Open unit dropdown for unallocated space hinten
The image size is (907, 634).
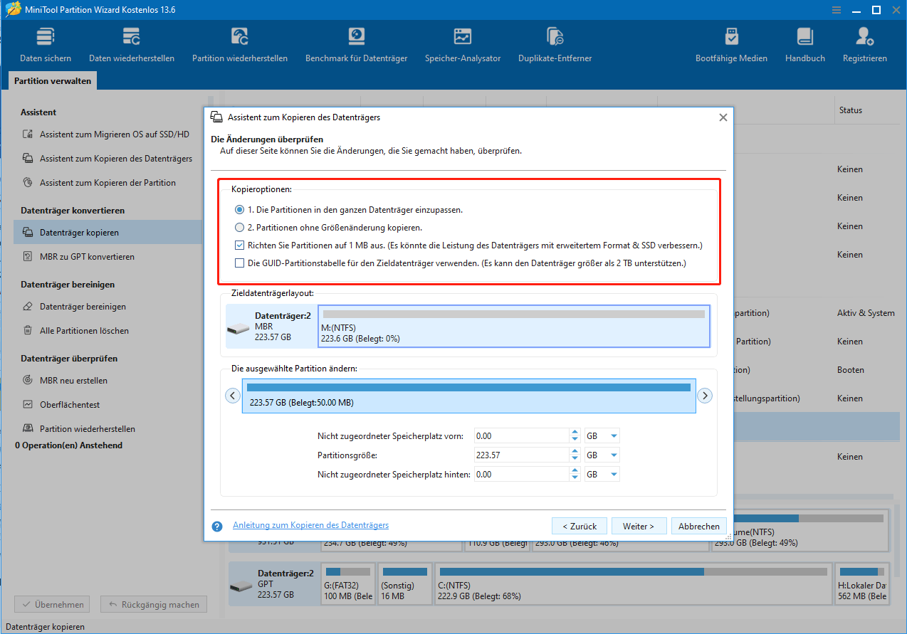[602, 474]
